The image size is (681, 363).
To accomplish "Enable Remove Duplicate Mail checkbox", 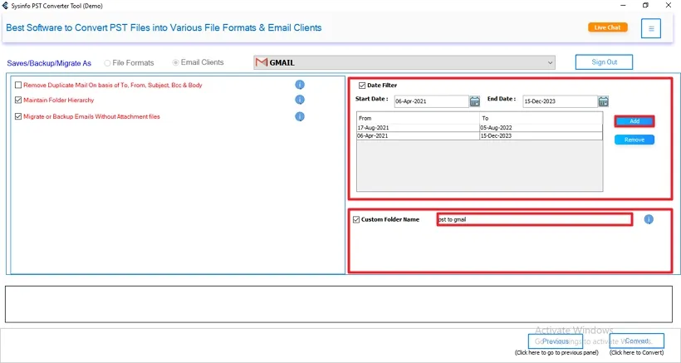I will pyautogui.click(x=18, y=86).
